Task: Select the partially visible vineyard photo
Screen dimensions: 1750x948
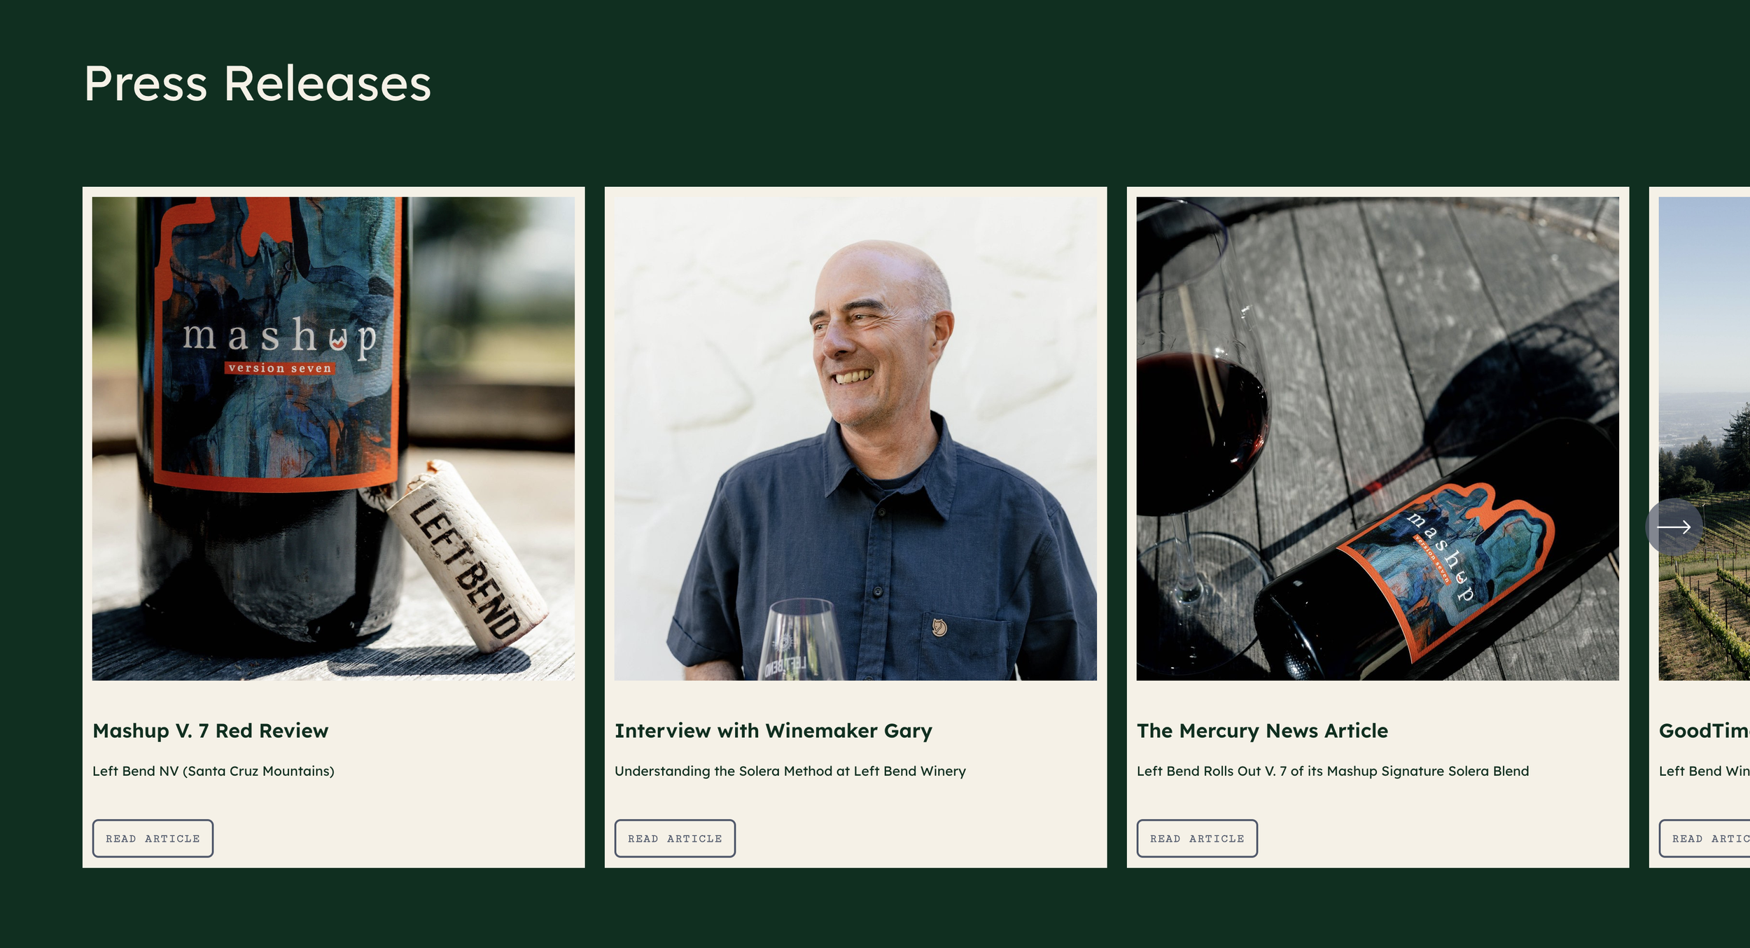Action: pyautogui.click(x=1704, y=438)
